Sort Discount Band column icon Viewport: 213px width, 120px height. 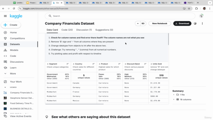pyautogui.click(x=145, y=64)
